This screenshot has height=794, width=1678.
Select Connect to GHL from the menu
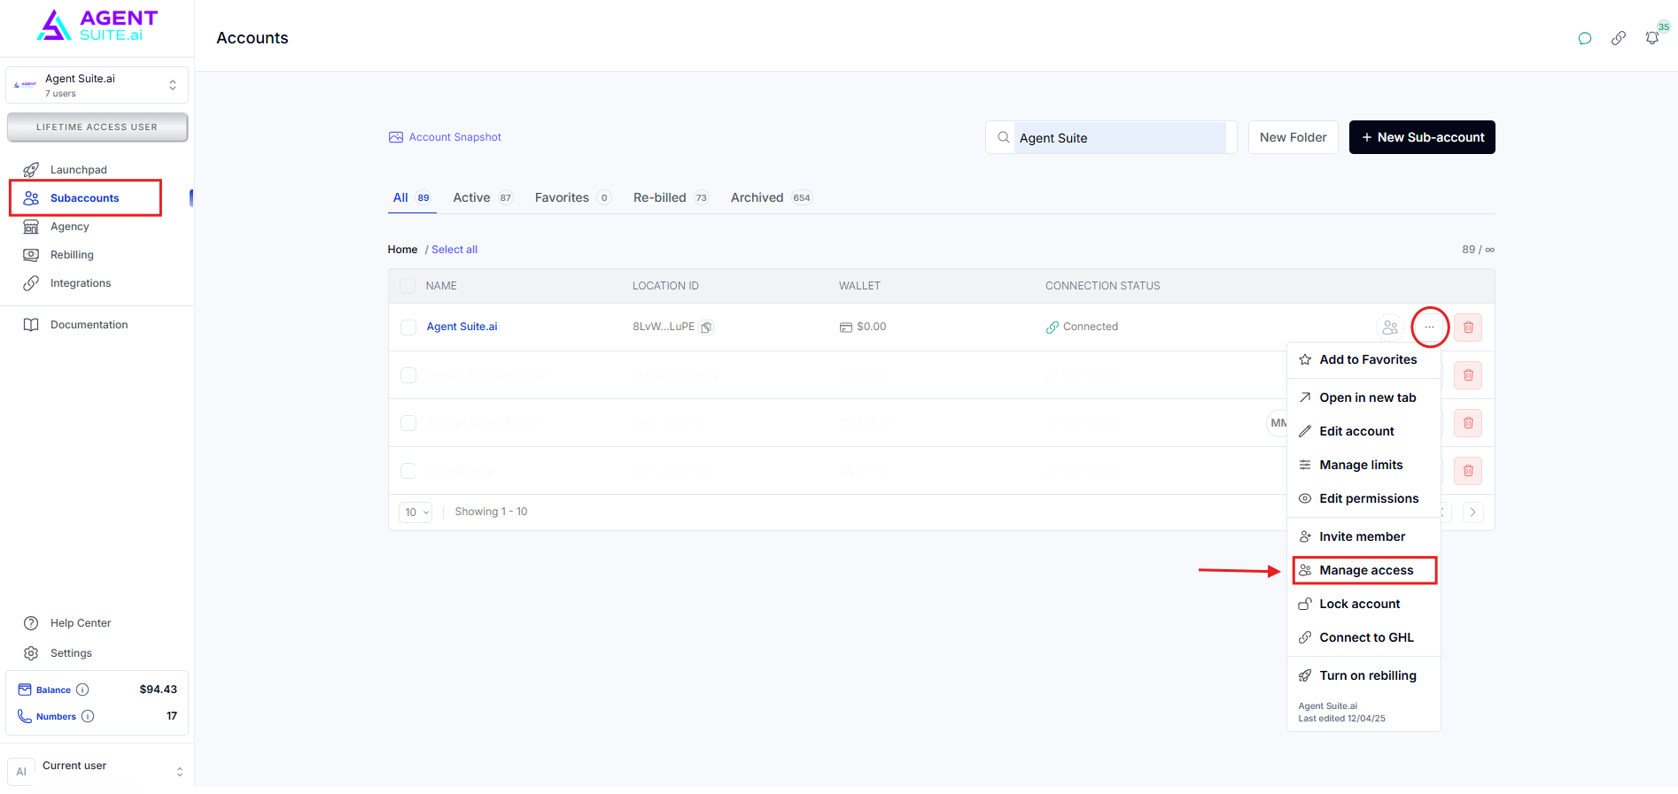(x=1363, y=637)
